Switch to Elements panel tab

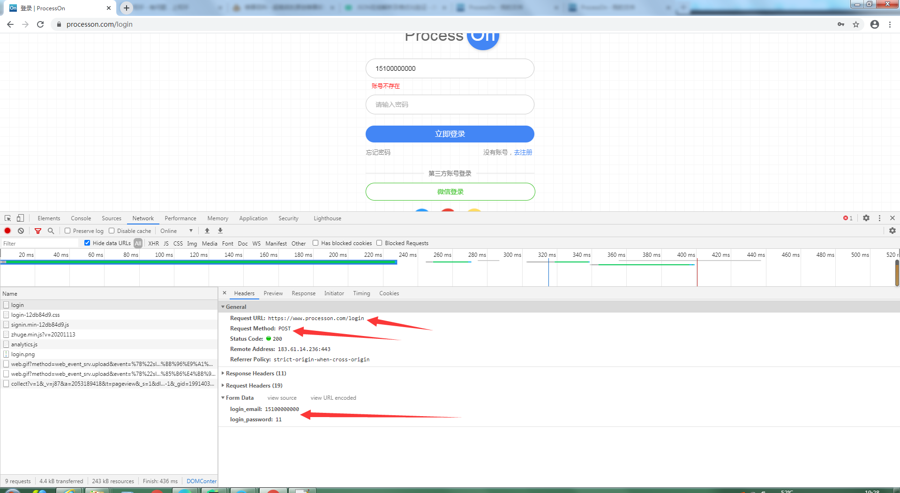[49, 218]
